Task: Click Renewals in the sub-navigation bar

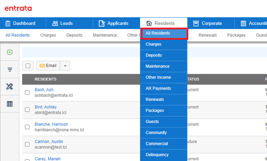Action: [x=208, y=35]
